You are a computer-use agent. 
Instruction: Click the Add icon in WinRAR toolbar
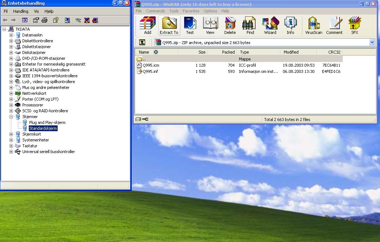tap(147, 26)
